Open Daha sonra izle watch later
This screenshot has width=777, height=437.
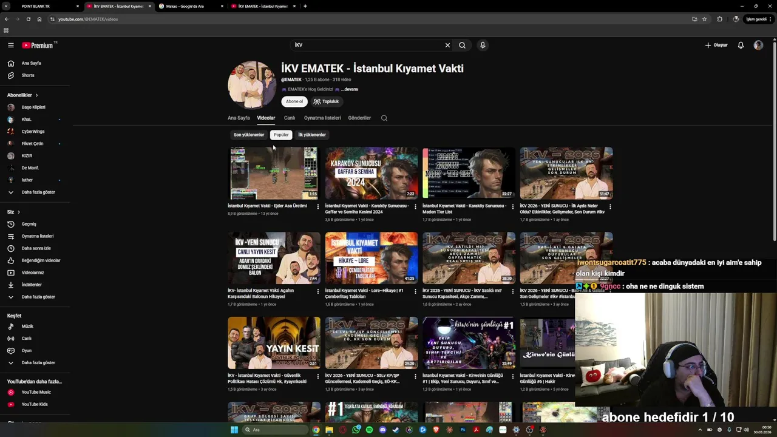pos(36,248)
